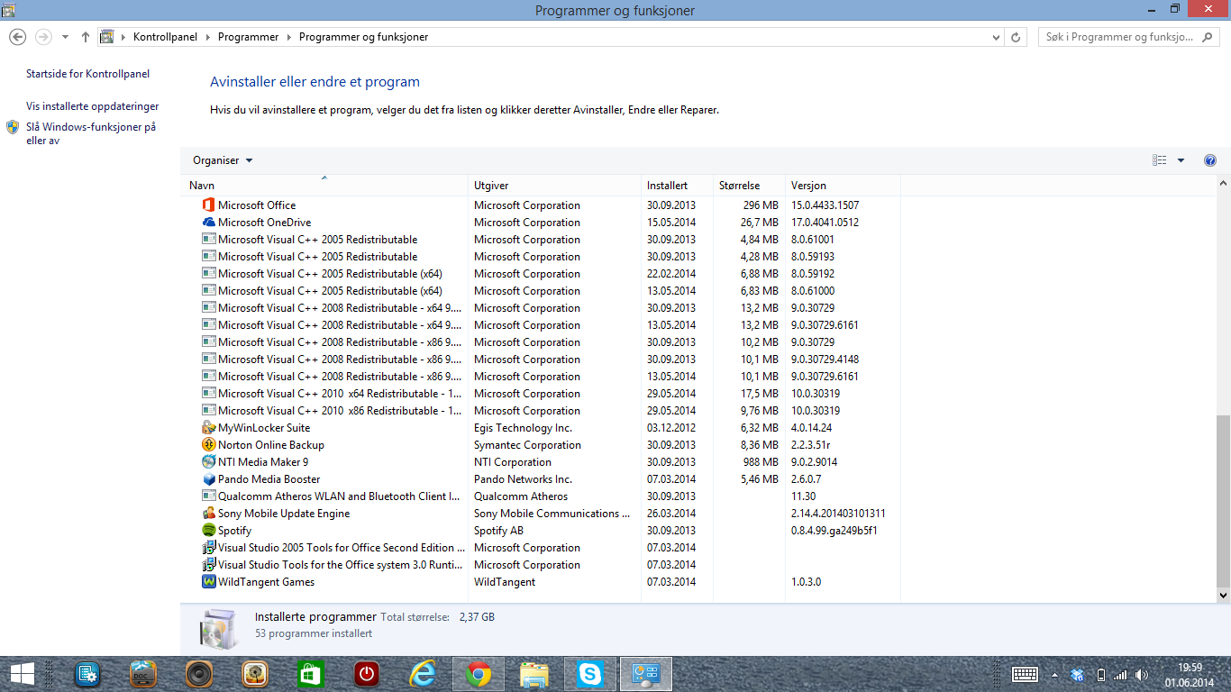Viewport: 1231px width, 692px height.
Task: Click the magnifier in the search box
Action: coord(1207,37)
